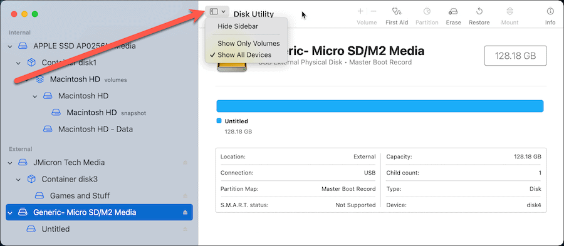Select Macintosh HD snapshot row
Viewport: 564px width, 246px height.
[99, 113]
